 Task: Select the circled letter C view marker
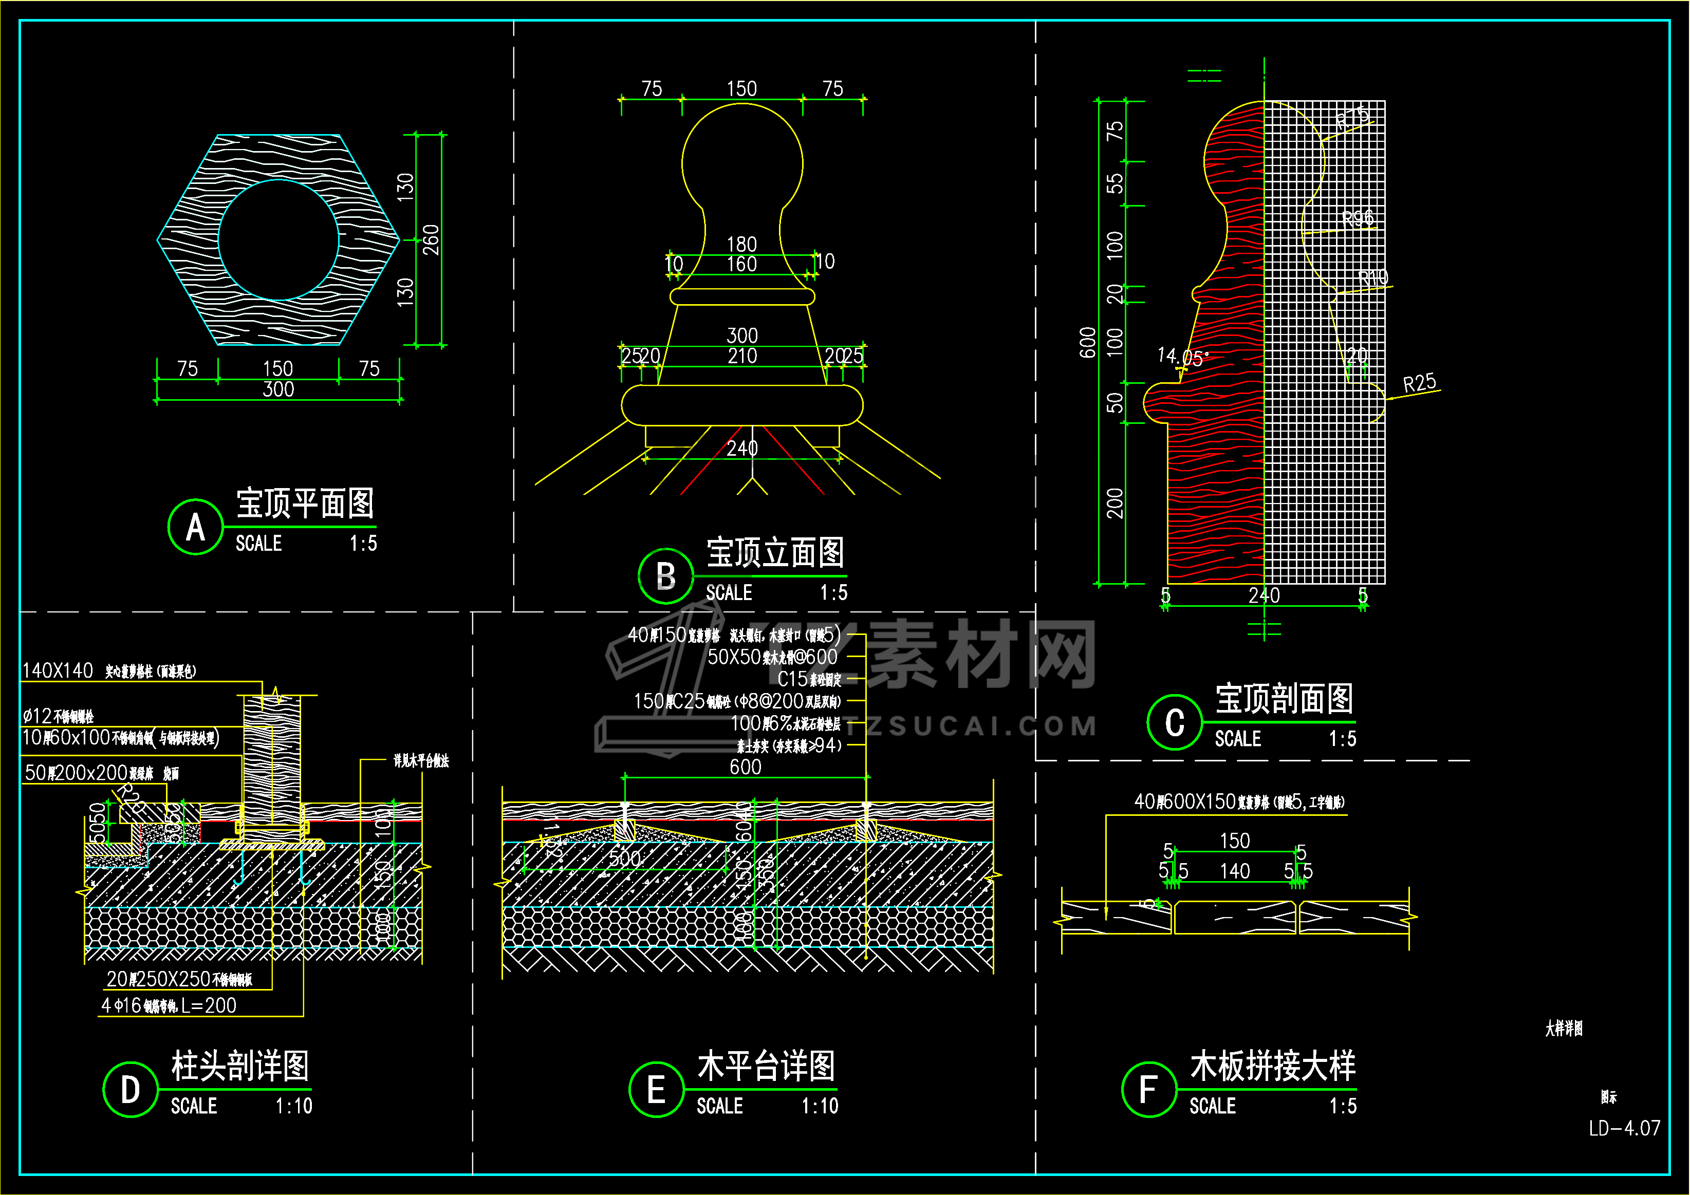[x=1175, y=722]
